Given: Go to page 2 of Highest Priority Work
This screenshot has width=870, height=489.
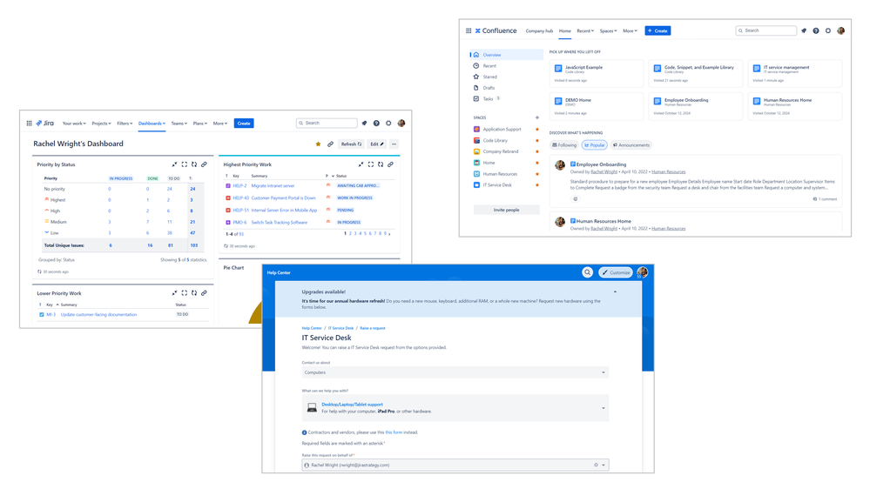Looking at the screenshot, I should pos(350,234).
